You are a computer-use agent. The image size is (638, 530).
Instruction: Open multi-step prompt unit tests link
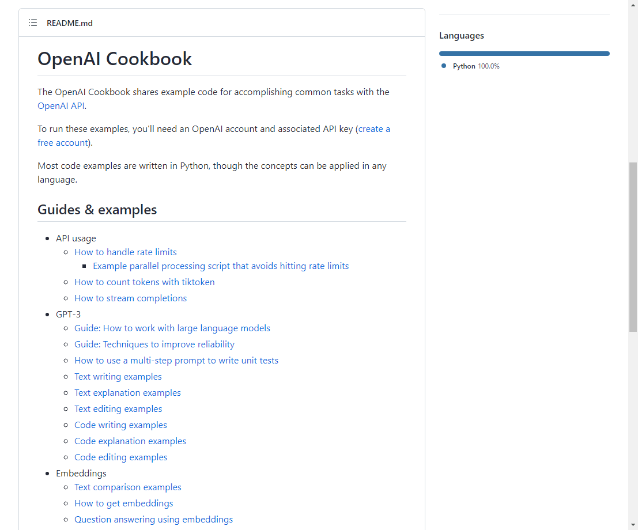pyautogui.click(x=176, y=361)
